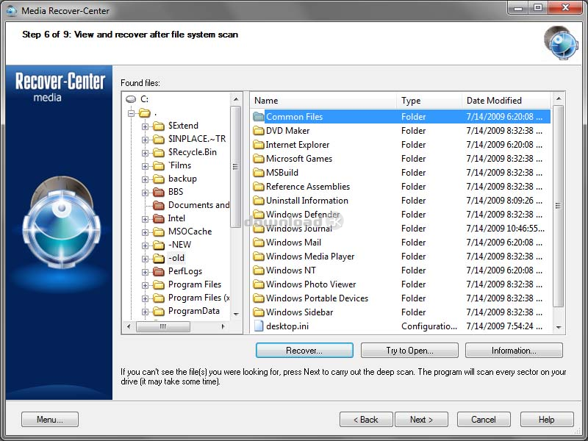This screenshot has width=588, height=441.
Task: Click the backup folder icon in tree
Action: click(x=159, y=179)
